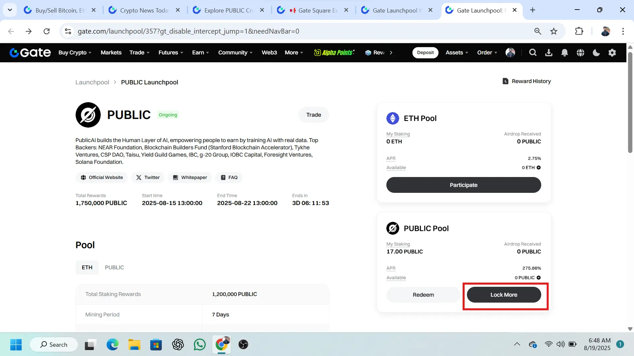This screenshot has width=634, height=356.
Task: Switch to the Gate Square browser tab
Action: (x=313, y=10)
